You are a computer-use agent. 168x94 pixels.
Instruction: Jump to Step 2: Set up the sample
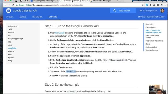pos(152,37)
